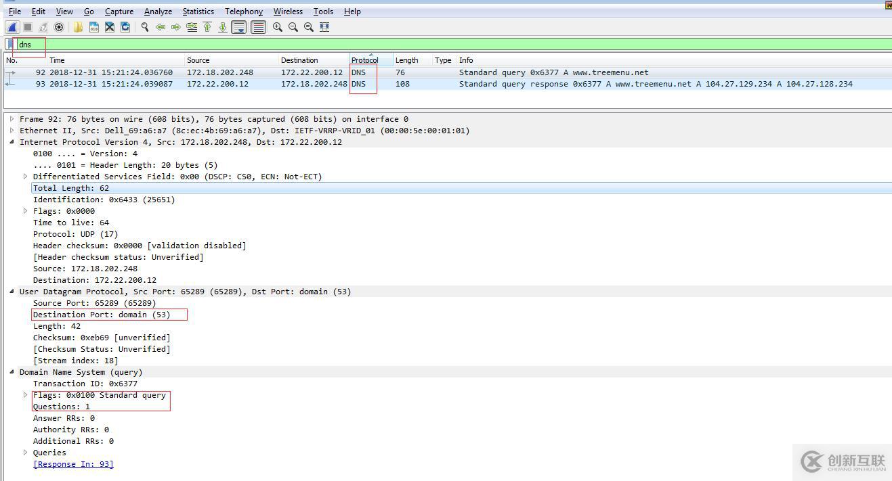Open Capture Options gear icon
The width and height of the screenshot is (892, 481).
coord(59,27)
